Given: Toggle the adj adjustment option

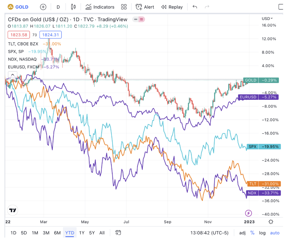Looking at the screenshot, I should pos(242,233).
